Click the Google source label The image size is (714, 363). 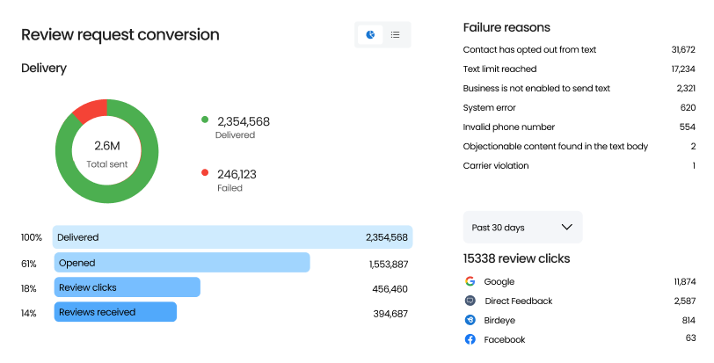pyautogui.click(x=499, y=281)
